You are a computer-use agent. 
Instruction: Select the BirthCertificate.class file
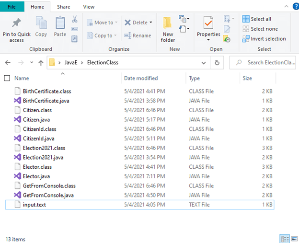(x=140, y=91)
